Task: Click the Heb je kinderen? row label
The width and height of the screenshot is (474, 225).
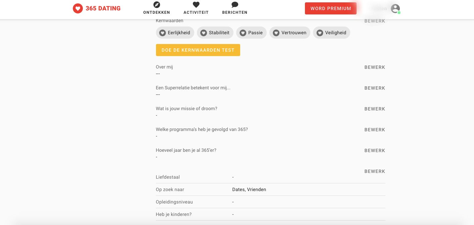Action: click(174, 215)
